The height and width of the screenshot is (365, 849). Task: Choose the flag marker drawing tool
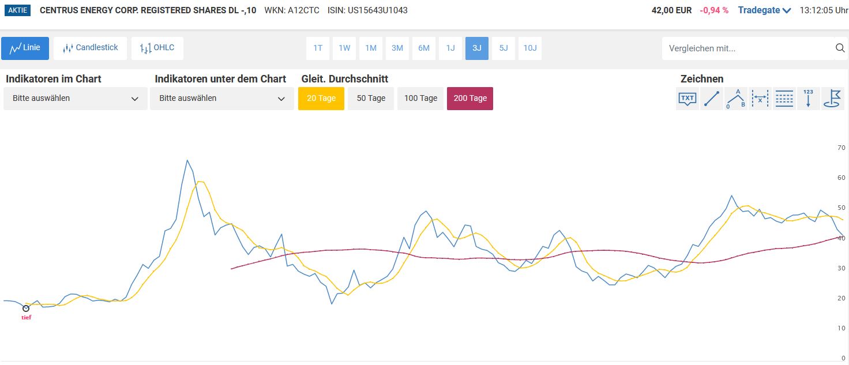click(832, 99)
